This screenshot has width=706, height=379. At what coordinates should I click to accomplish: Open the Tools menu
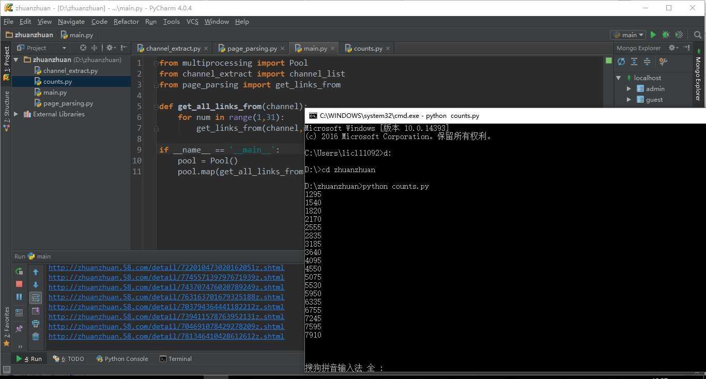171,22
